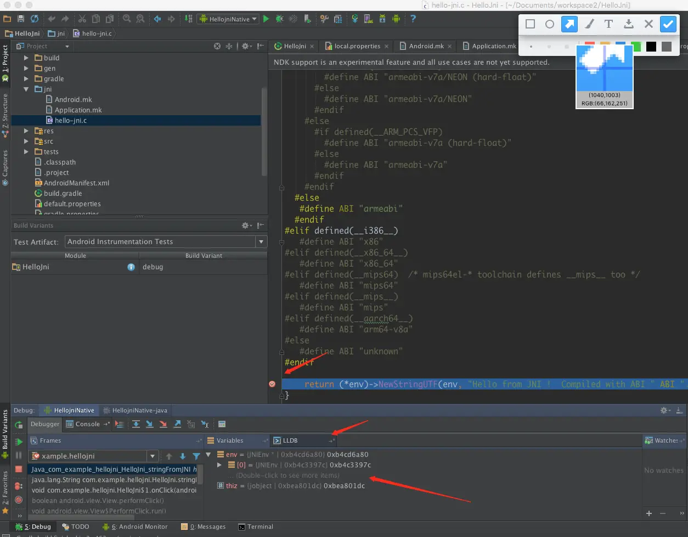Open the SDK Manager android icon
This screenshot has height=537, width=688.
(x=382, y=19)
